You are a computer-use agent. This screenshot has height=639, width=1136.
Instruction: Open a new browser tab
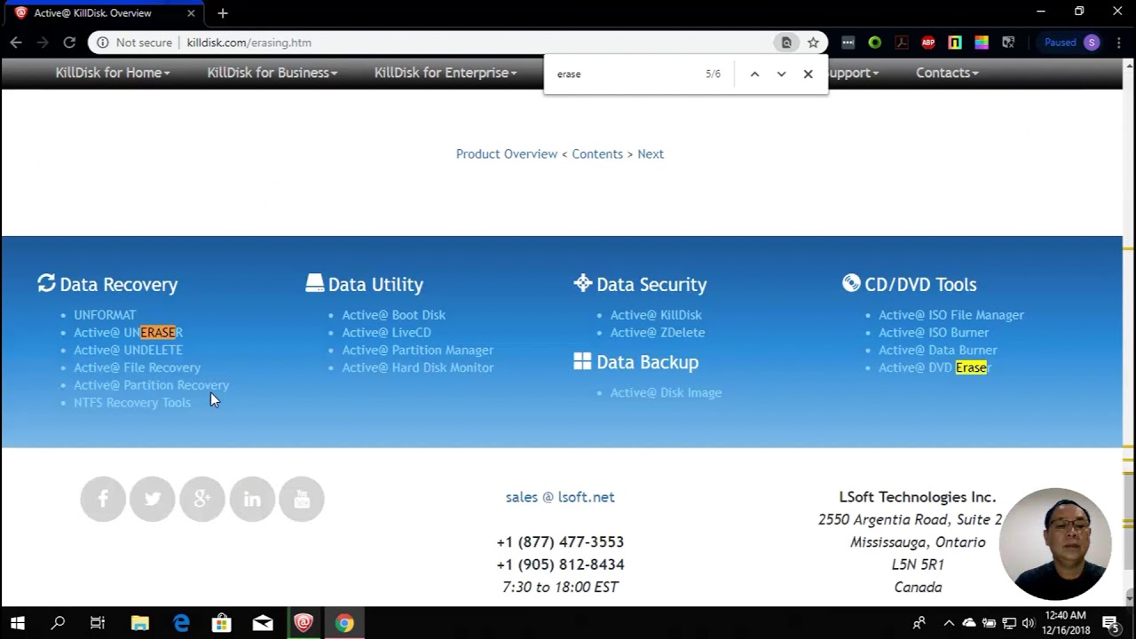click(223, 13)
